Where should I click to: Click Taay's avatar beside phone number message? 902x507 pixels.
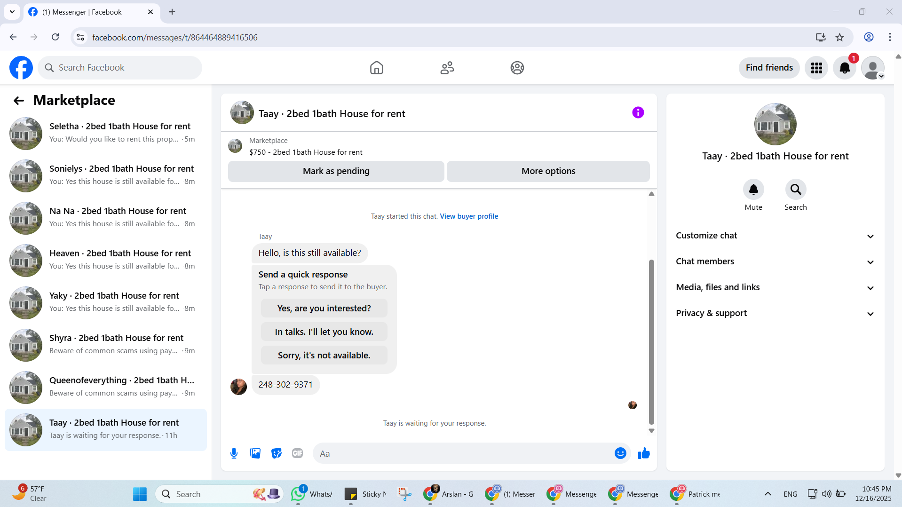[x=238, y=387]
